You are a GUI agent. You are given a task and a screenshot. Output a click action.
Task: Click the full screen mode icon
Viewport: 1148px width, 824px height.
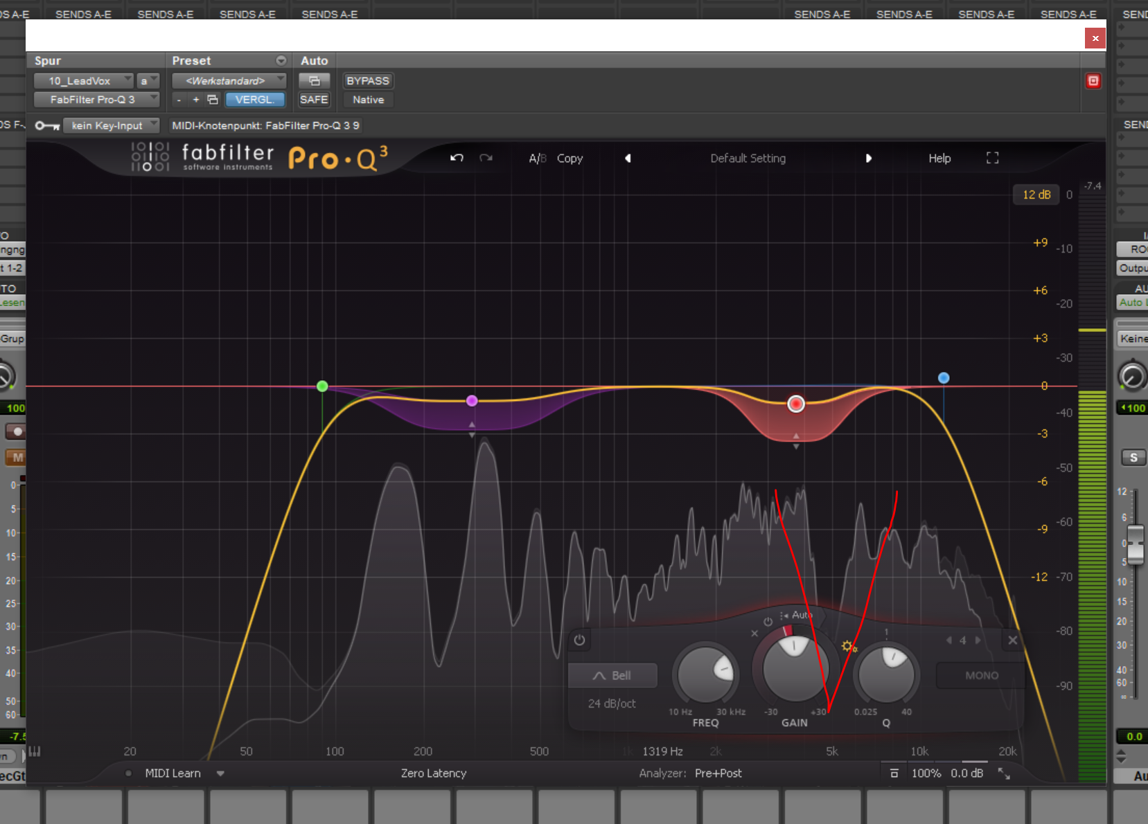click(x=992, y=158)
